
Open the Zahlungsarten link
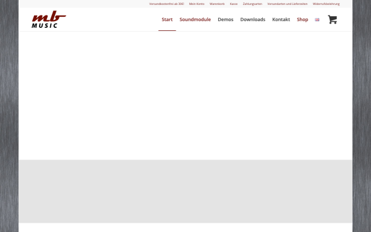252,4
